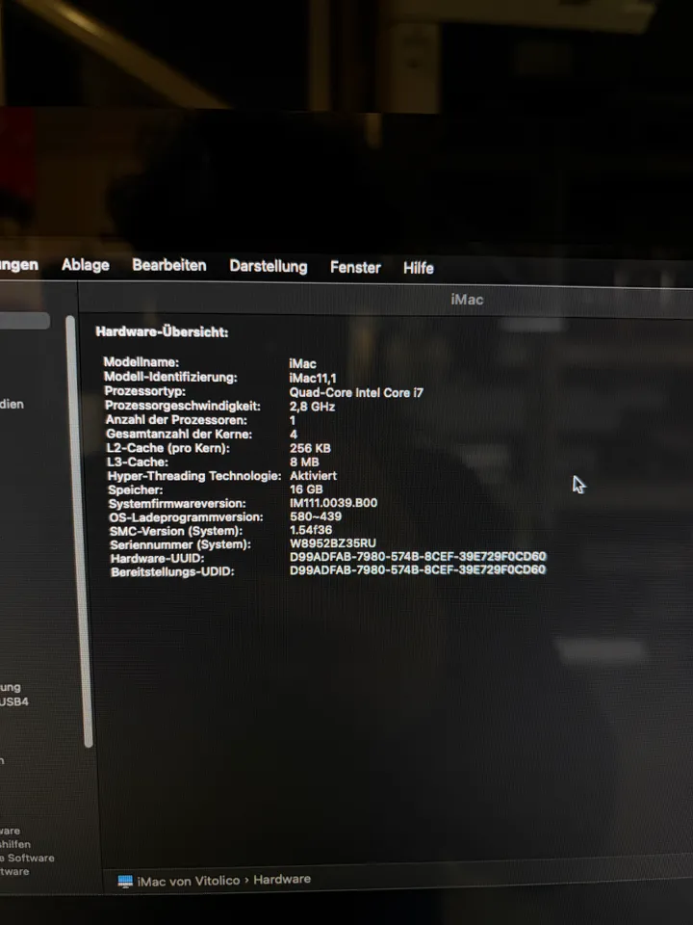Screen dimensions: 693x925
Task: Click the 'Gesamtanzahl der Kerne:' label
Action: [x=179, y=435]
